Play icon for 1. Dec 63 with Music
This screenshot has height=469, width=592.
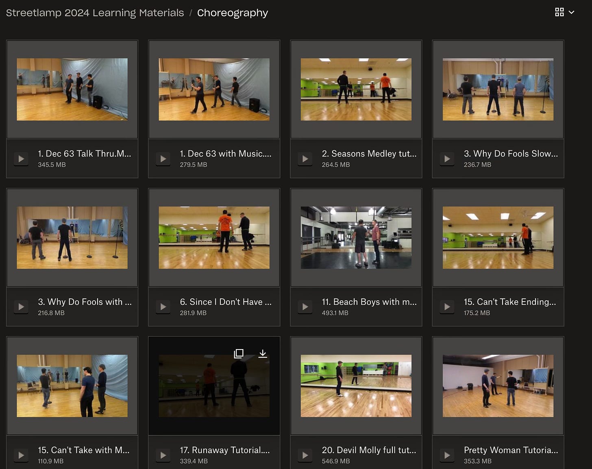tap(163, 159)
